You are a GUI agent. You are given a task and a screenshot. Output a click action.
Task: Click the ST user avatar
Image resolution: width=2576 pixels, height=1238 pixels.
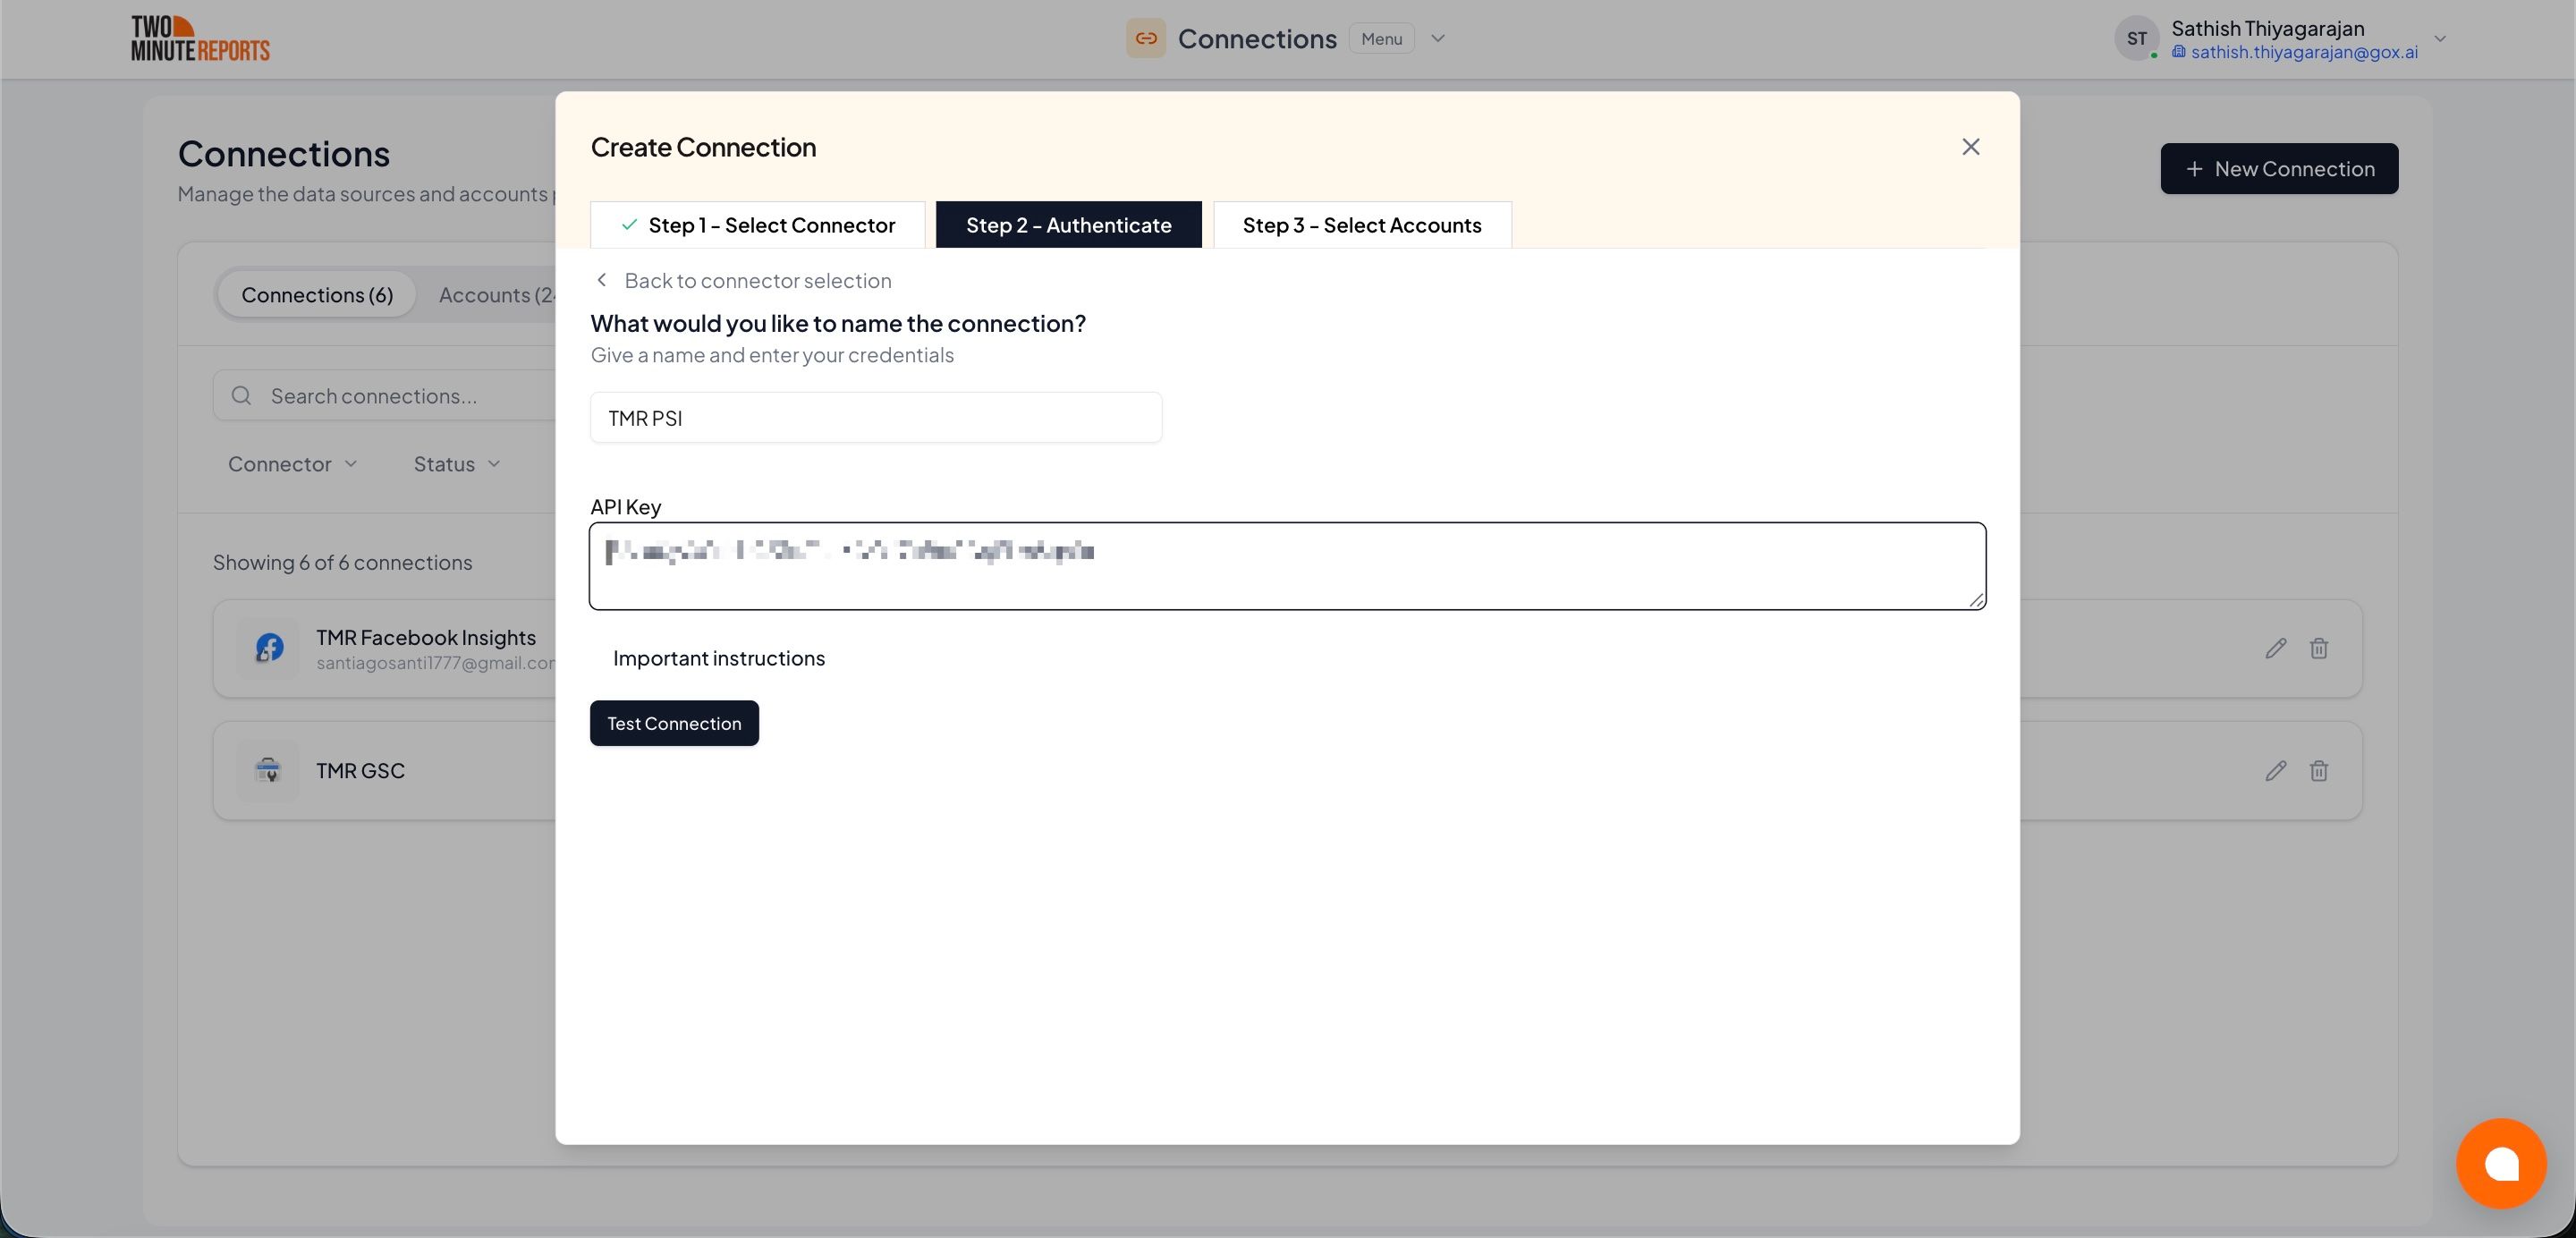point(2136,38)
